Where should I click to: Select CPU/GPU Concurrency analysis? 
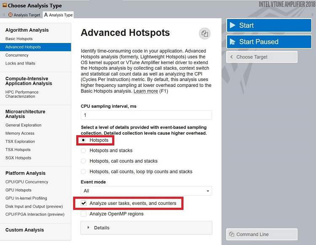point(27,182)
